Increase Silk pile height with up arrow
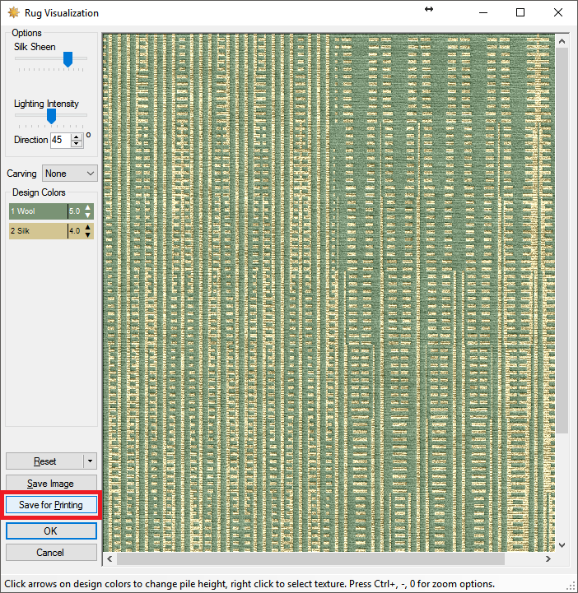578x593 pixels. tap(88, 227)
